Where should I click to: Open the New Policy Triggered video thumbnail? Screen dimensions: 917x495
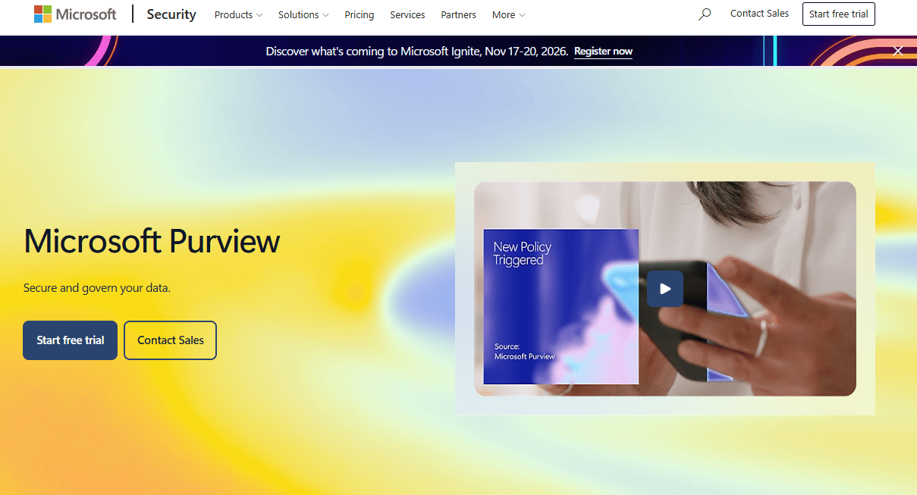pyautogui.click(x=665, y=289)
